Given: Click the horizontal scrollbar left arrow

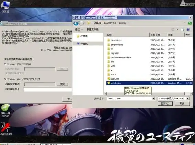Looking at the screenshot, I should (x=105, y=94).
